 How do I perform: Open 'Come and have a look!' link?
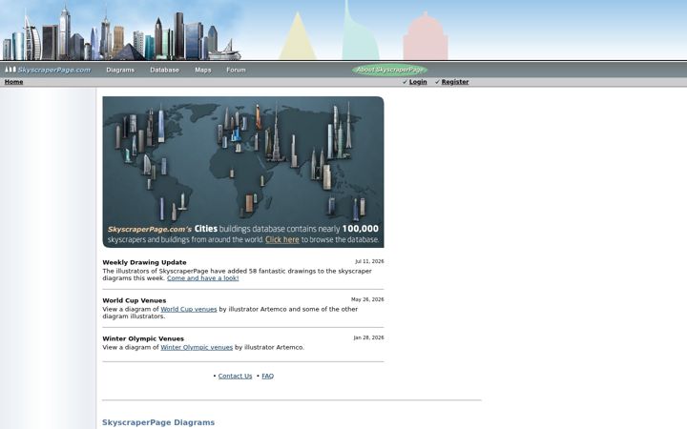click(203, 278)
